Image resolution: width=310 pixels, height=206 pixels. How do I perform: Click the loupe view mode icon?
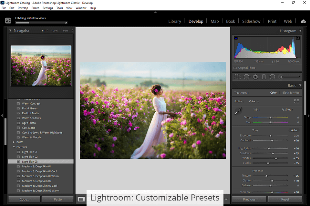coord(81,199)
